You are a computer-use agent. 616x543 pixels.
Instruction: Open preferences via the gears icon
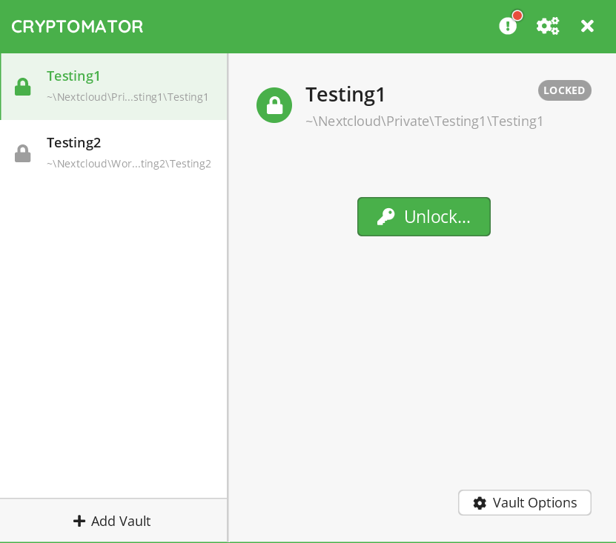(548, 26)
